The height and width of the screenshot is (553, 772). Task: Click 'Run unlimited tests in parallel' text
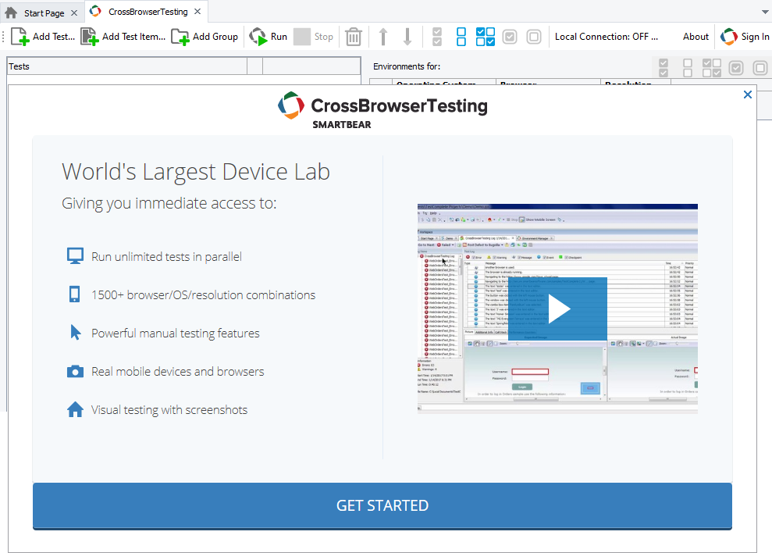(x=166, y=257)
